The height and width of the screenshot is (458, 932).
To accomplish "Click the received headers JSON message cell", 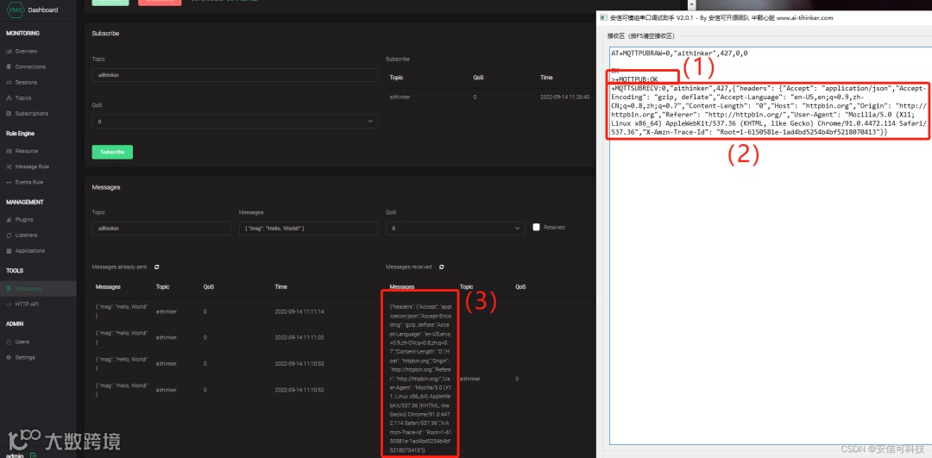I will tap(419, 379).
